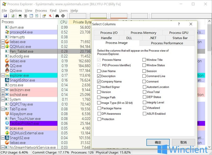Collapse the NvStreamNetworkService.exe tree node

pos(3,147)
